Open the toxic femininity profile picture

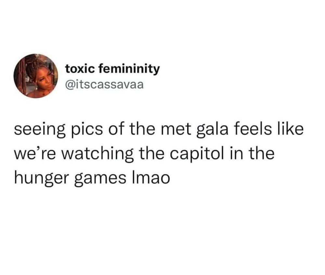pos(36,76)
